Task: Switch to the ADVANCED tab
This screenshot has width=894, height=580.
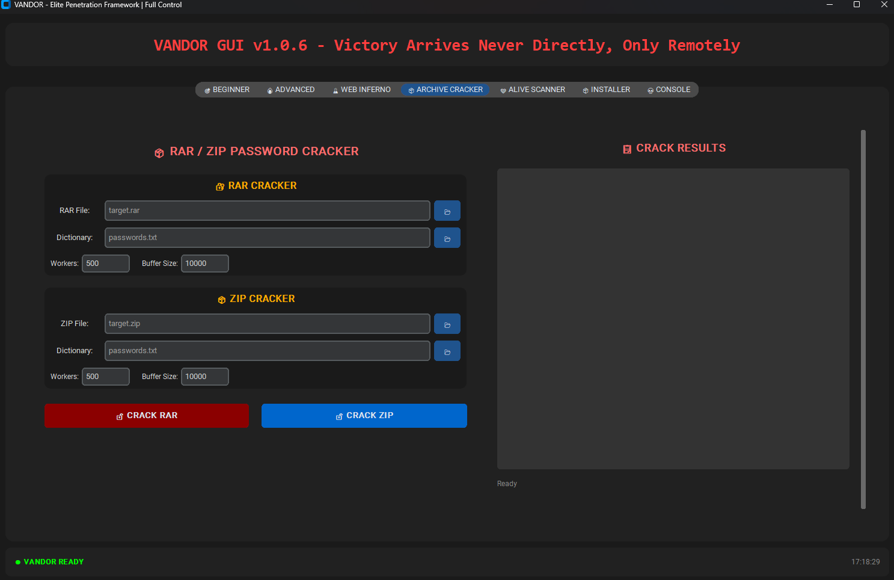Action: 291,90
